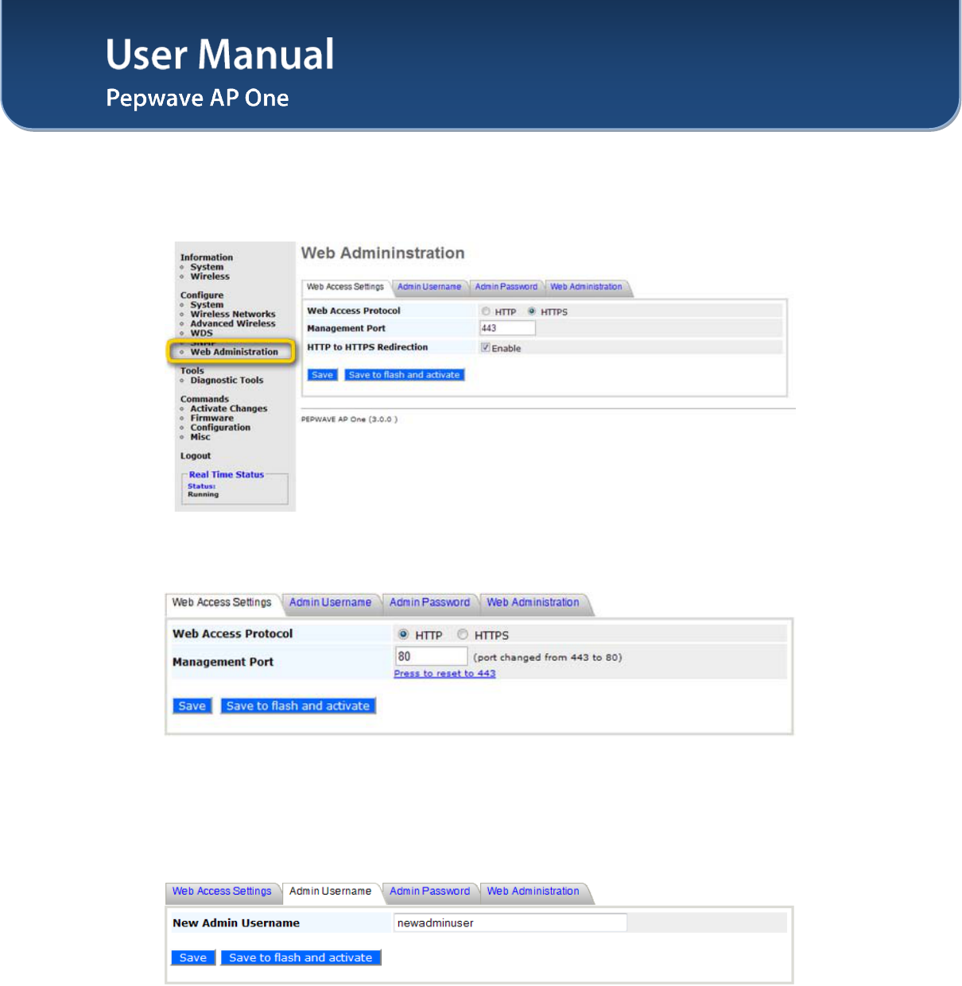Switch to Admin Password tab on port 80 panel
The image size is (962, 986).
pos(429,602)
